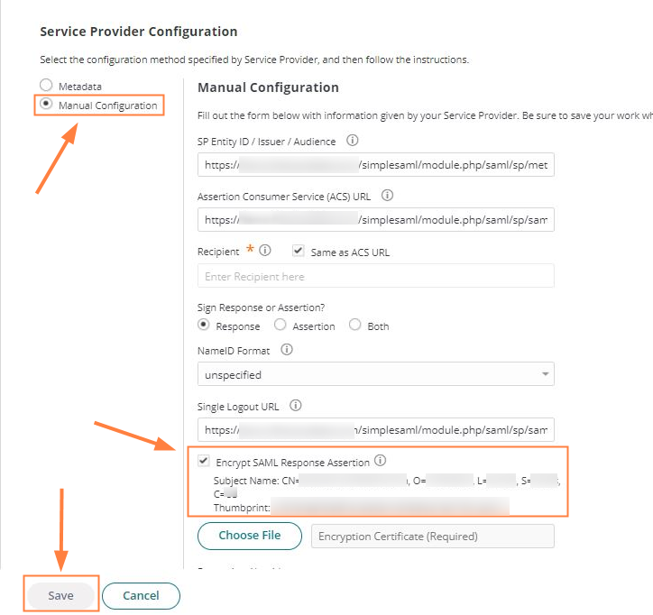Uncheck the Same as ACS URL checkbox
653x615 pixels.
pos(299,251)
